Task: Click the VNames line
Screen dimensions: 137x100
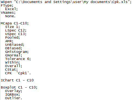Action: [x=8, y=13]
